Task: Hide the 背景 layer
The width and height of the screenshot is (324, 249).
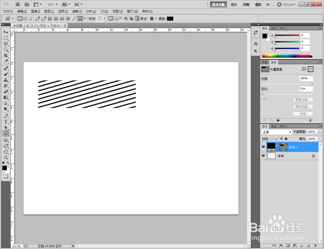Action: coord(264,156)
